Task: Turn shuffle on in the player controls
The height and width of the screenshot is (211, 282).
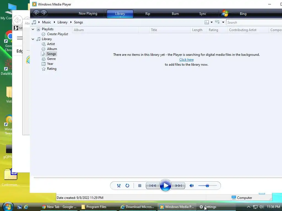Action: (x=119, y=185)
